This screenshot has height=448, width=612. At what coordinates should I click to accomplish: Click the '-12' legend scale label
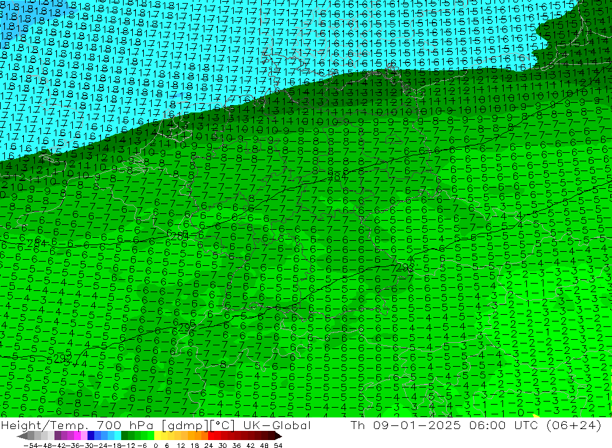coord(129,446)
